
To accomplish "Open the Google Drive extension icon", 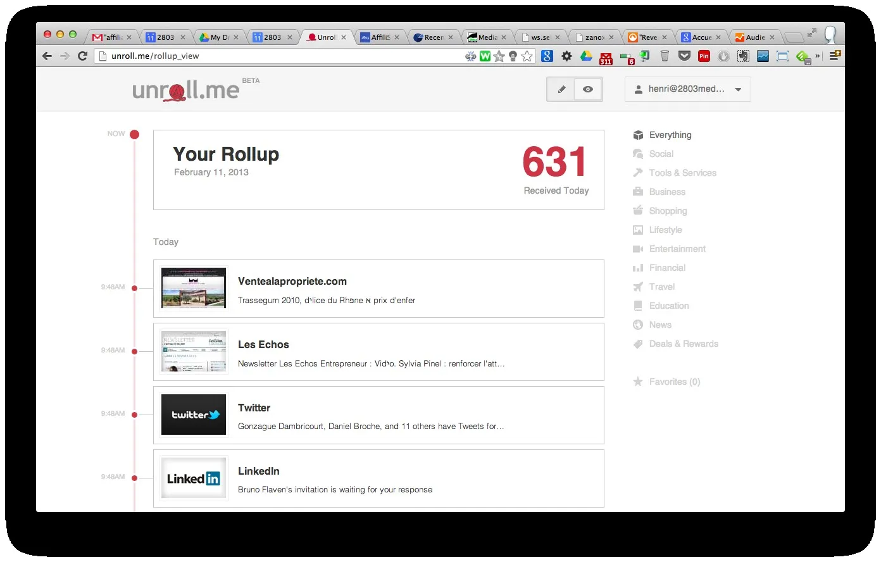I will point(587,56).
